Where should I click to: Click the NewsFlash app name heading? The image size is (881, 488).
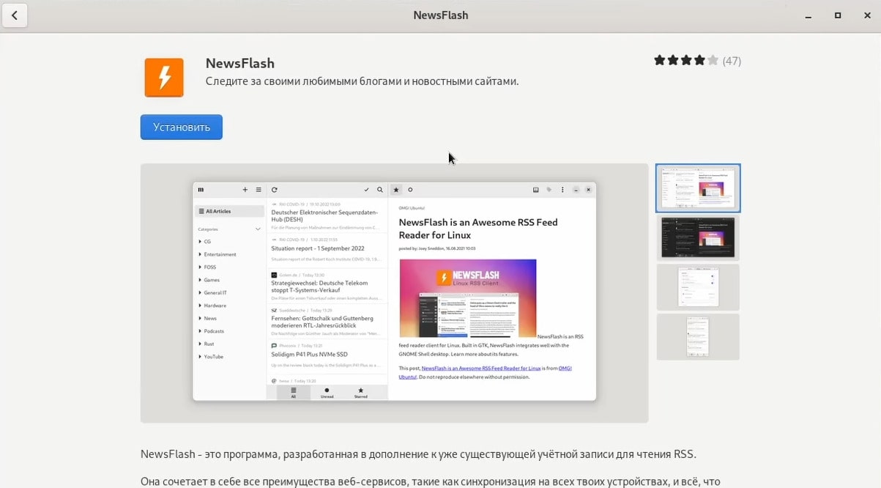(240, 63)
